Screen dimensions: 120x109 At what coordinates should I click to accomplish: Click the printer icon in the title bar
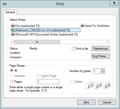tap(5, 4)
